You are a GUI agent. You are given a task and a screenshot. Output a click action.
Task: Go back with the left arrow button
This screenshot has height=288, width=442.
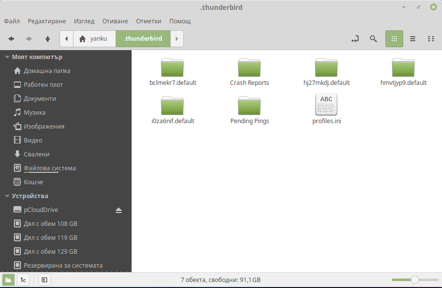click(x=11, y=39)
